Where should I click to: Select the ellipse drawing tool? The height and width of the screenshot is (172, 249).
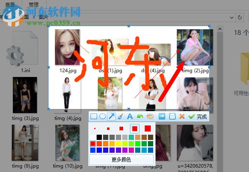(103, 116)
